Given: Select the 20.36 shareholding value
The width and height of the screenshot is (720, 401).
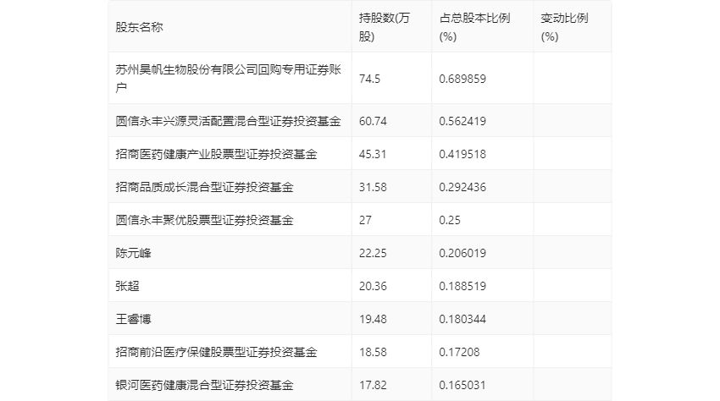Looking at the screenshot, I should [x=373, y=286].
